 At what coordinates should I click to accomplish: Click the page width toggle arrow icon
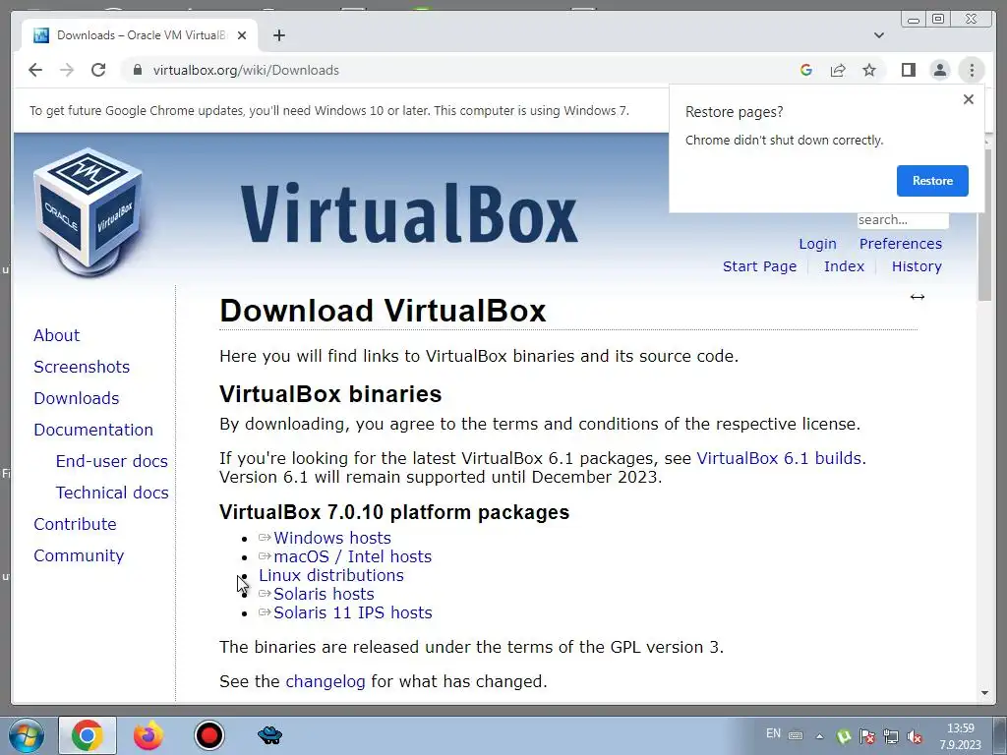918,297
